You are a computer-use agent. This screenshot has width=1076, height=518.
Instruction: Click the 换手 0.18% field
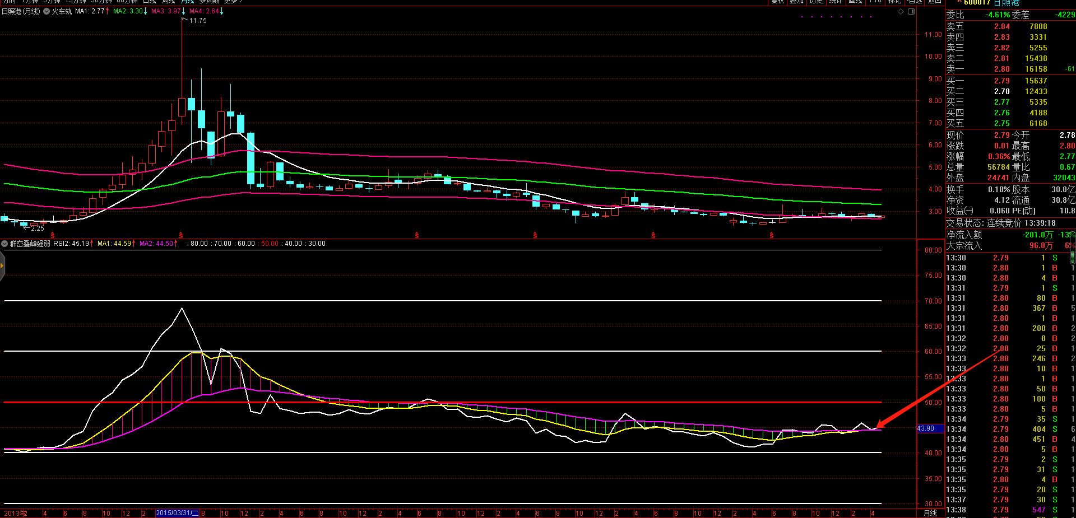tap(978, 189)
